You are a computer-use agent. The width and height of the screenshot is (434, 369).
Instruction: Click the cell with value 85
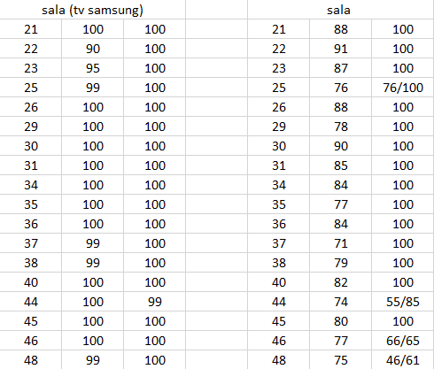click(x=341, y=165)
